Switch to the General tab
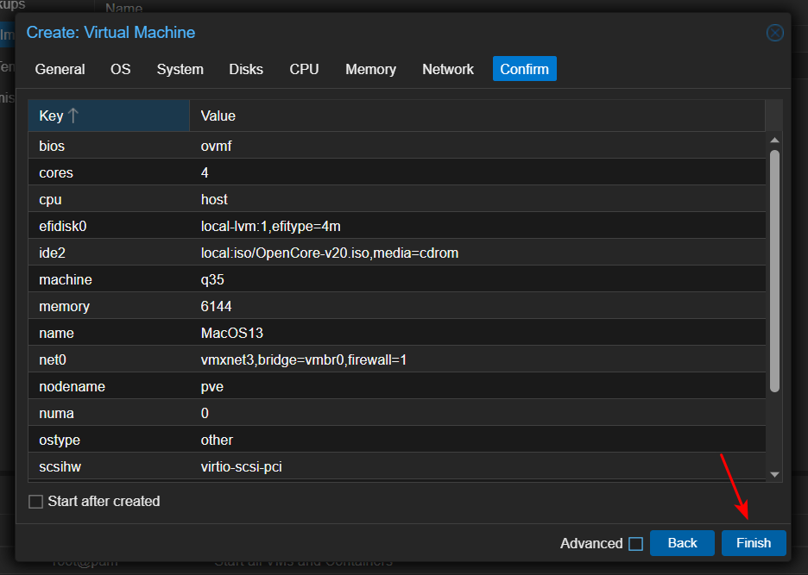The height and width of the screenshot is (575, 808). (x=60, y=69)
